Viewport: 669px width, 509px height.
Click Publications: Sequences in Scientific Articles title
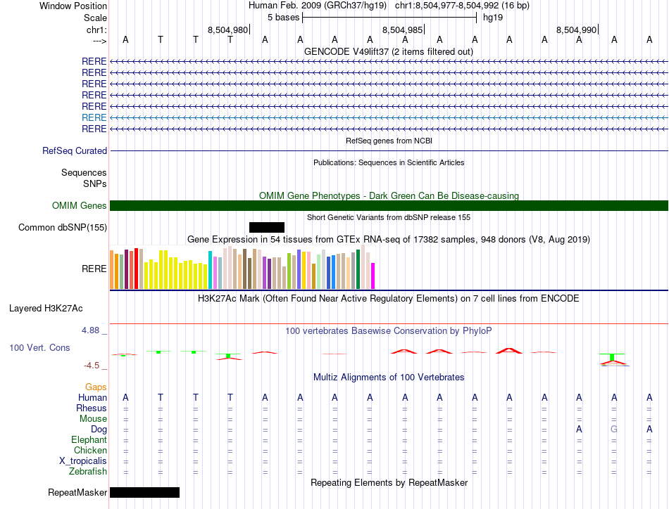click(x=389, y=162)
